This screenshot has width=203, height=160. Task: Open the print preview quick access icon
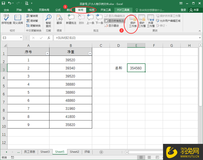pyautogui.click(x=27, y=3)
